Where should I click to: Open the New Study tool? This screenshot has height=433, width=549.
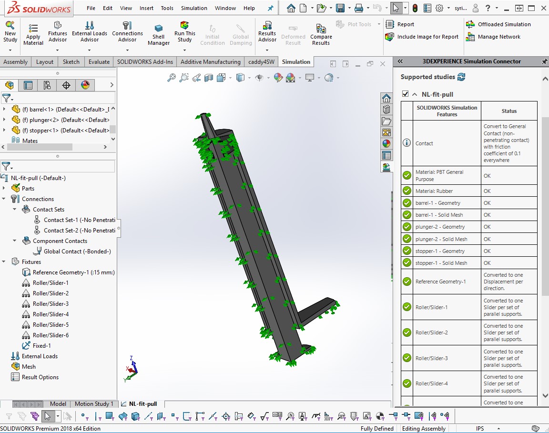[x=10, y=33]
